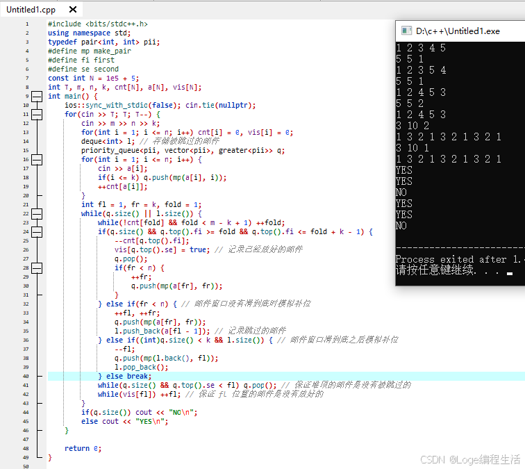The height and width of the screenshot is (469, 525).
Task: Click 'const int N = 1e5 + 5;' line
Action: [94, 78]
